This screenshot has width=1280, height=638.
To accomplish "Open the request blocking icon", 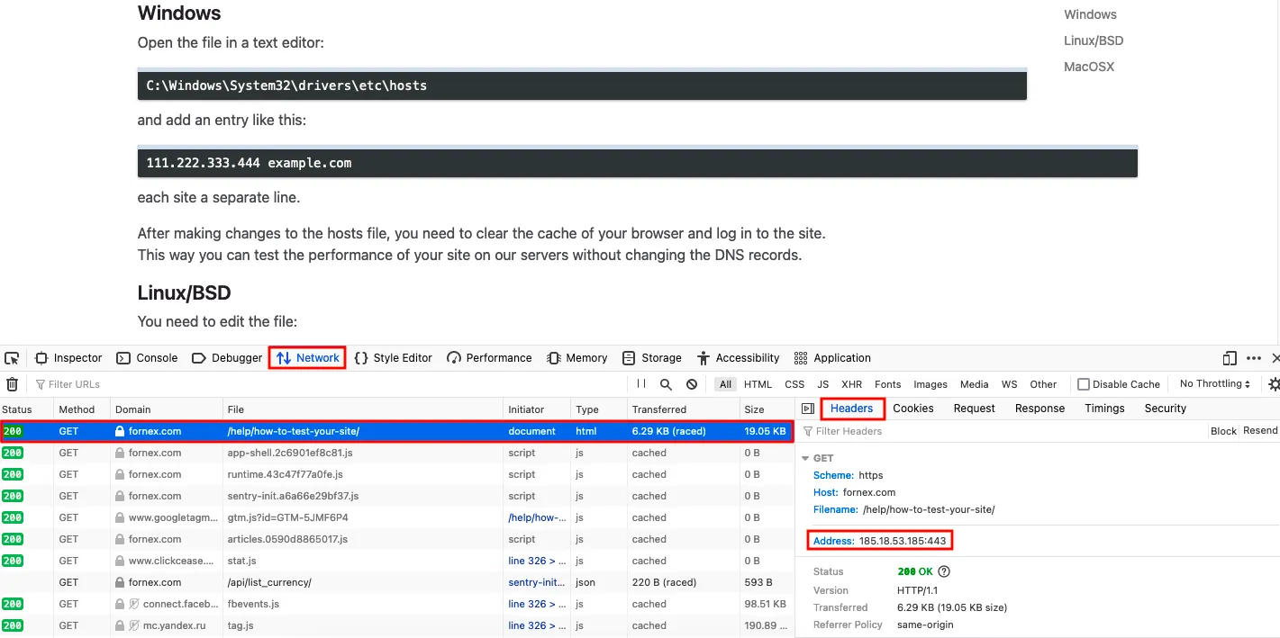I will click(692, 384).
